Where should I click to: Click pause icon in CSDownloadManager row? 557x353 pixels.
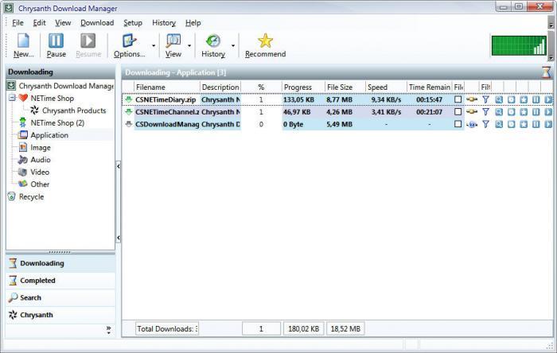pyautogui.click(x=536, y=125)
